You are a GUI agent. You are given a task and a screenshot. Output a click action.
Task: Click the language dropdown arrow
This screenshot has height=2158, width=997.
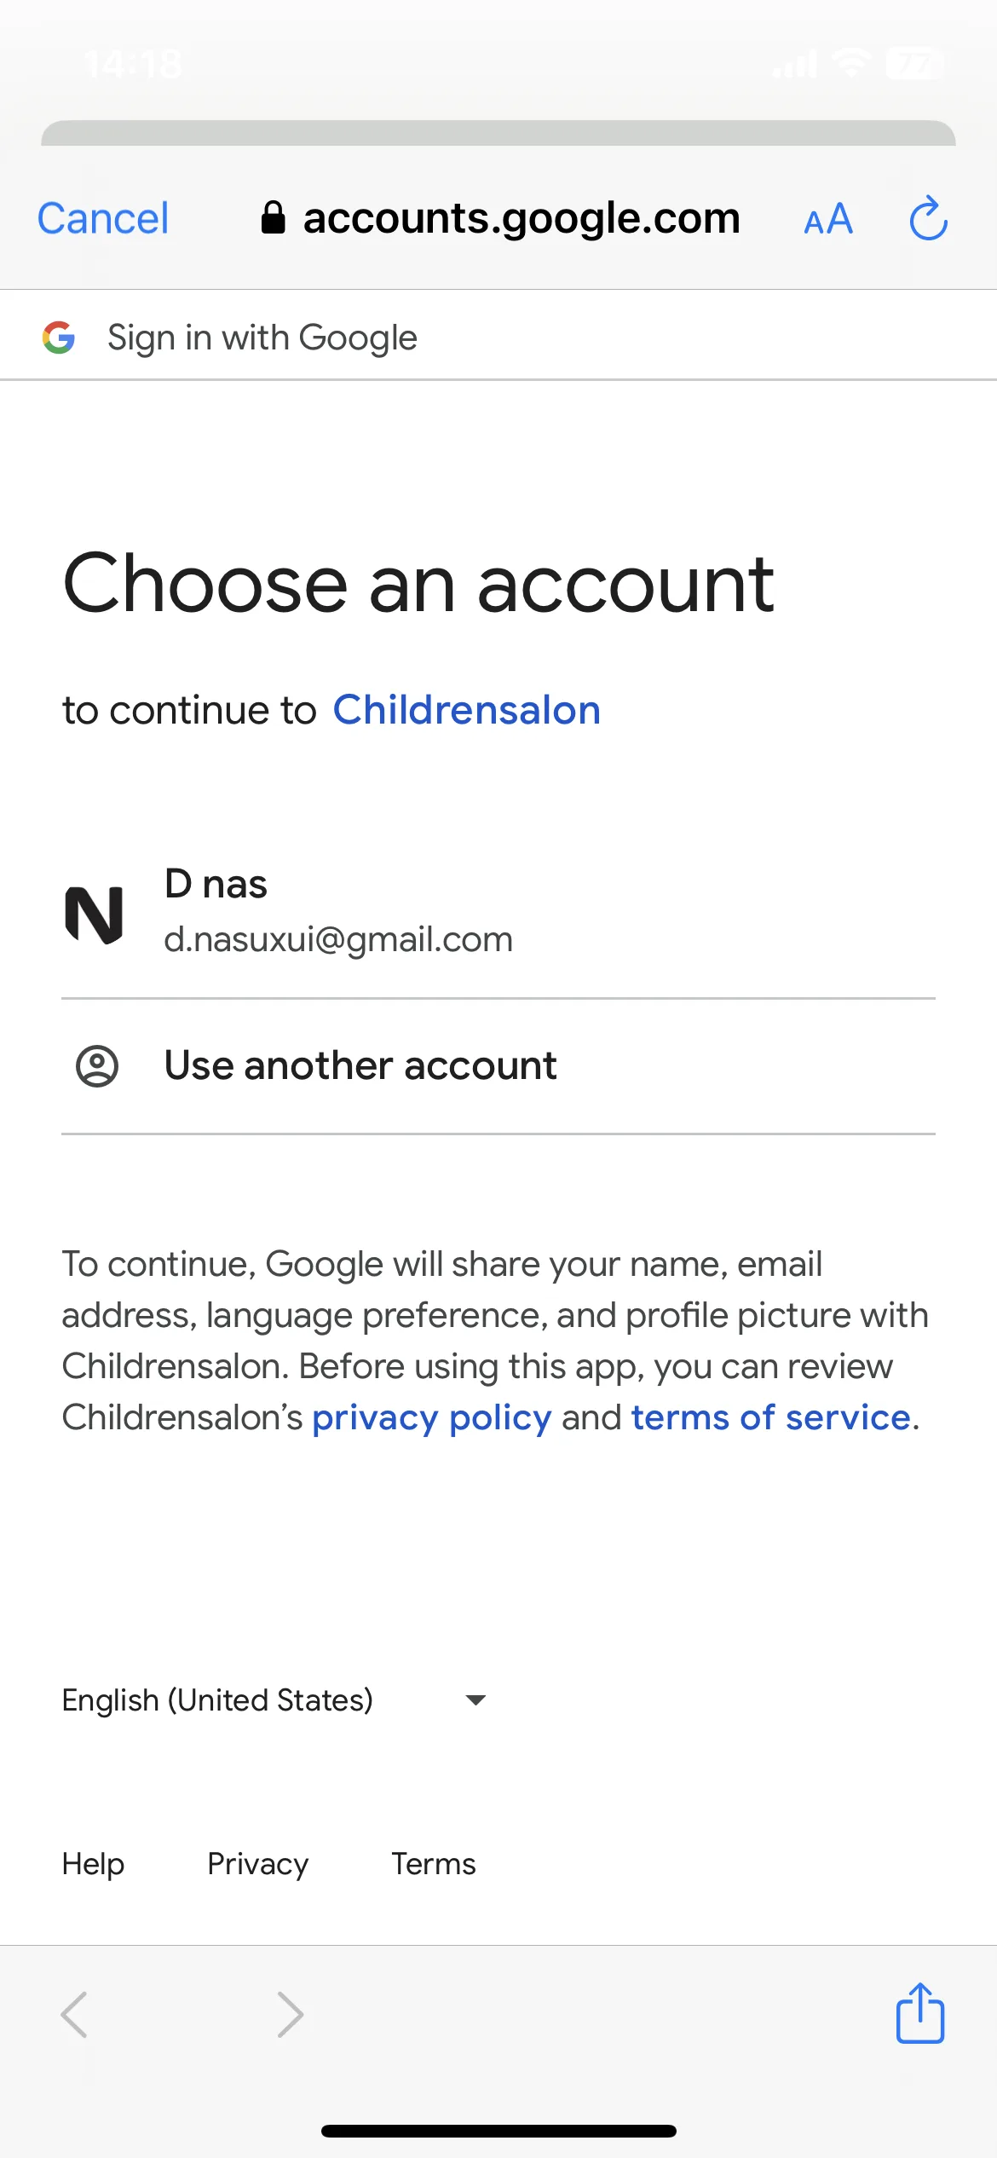tap(475, 1700)
